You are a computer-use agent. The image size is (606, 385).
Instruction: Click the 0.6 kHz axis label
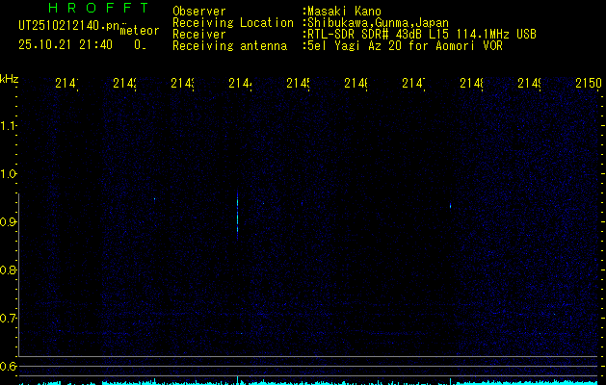pyautogui.click(x=8, y=366)
